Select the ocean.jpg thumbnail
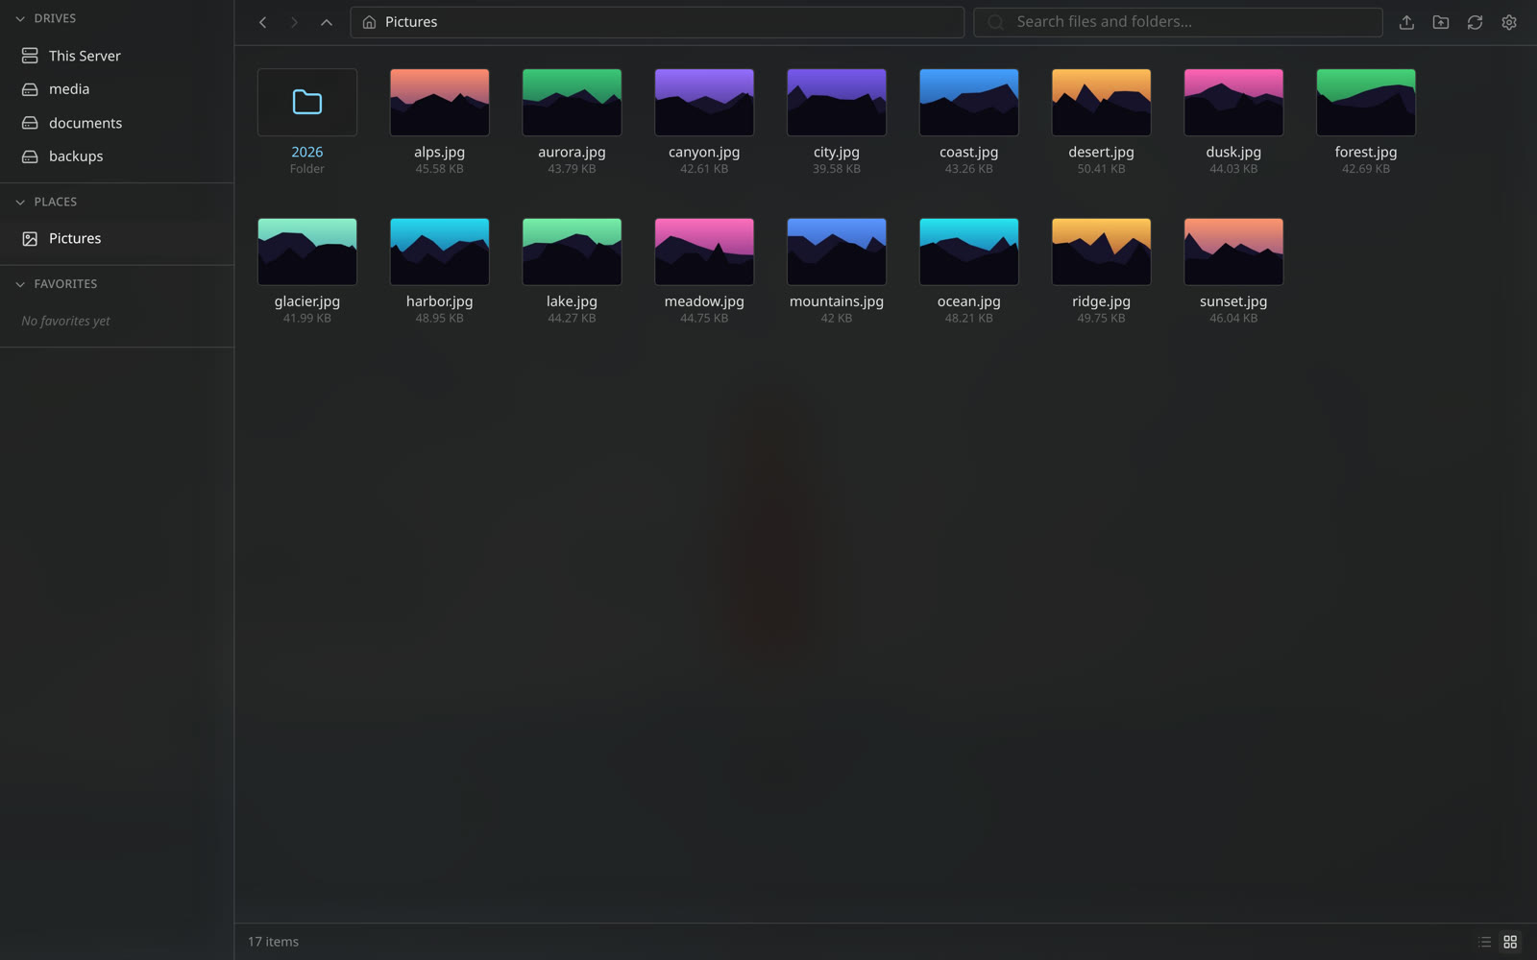 coord(969,252)
